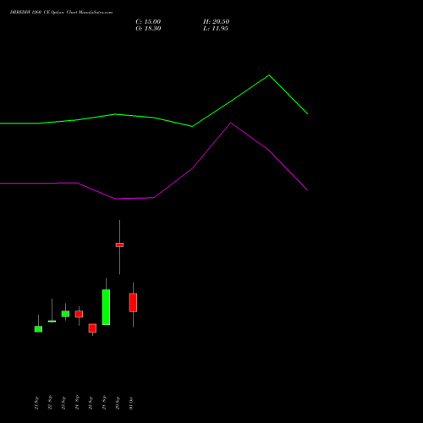The width and height of the screenshot is (423, 423).
Task: Click the high value H: 20.50
Action: pos(216,22)
